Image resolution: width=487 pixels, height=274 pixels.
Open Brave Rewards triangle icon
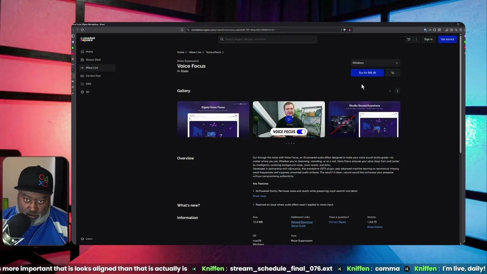pos(350,30)
